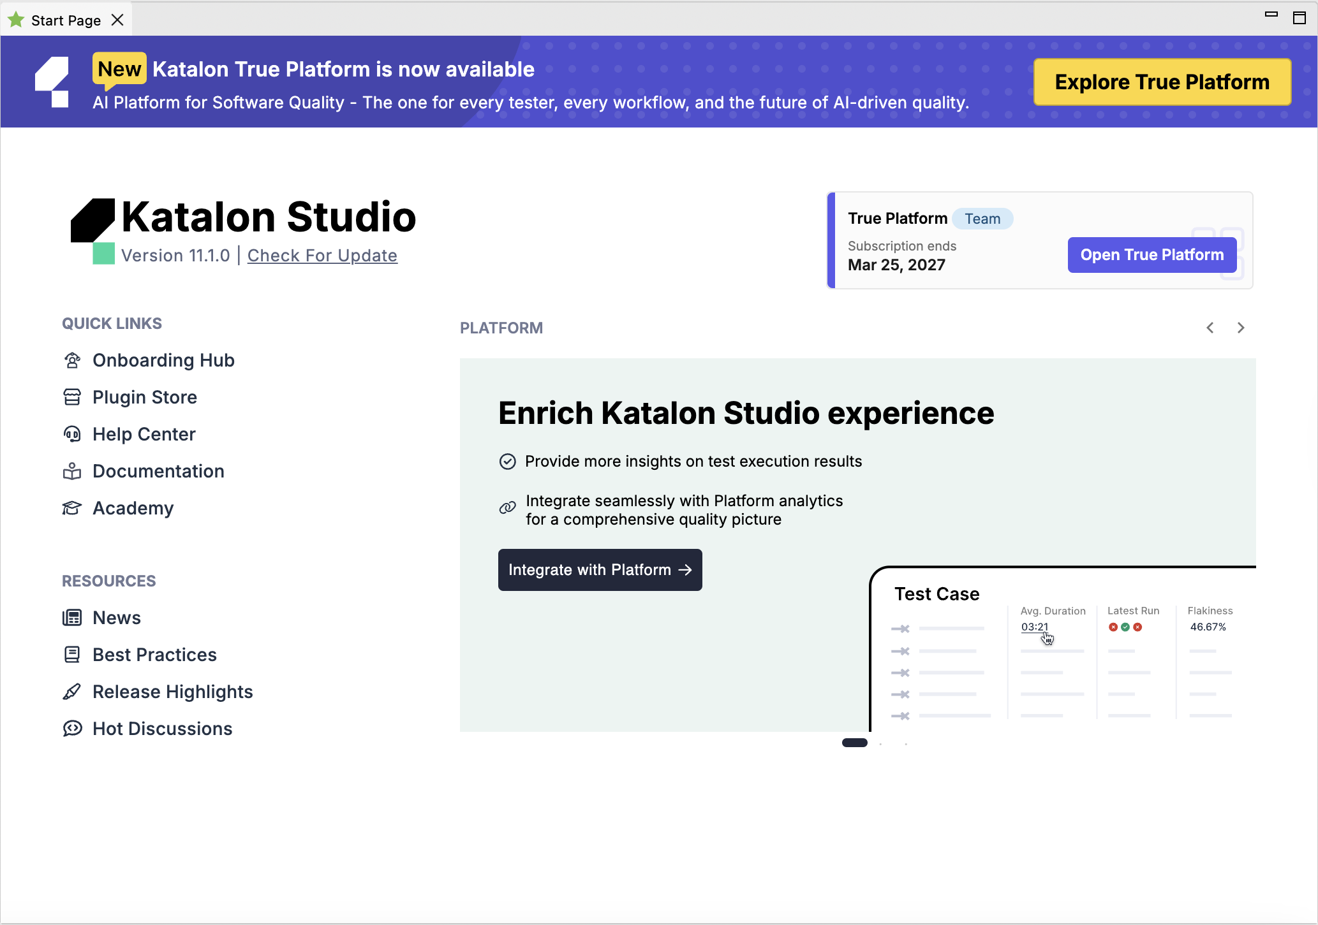Go to previous Platform carousel slide
1318x925 pixels.
pos(1210,328)
